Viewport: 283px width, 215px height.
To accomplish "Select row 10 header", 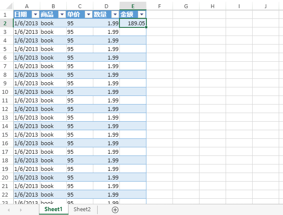I will (x=5, y=92).
